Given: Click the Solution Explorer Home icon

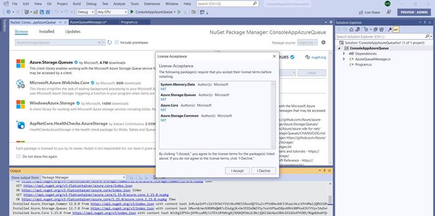Looking at the screenshot, I should click(x=351, y=30).
